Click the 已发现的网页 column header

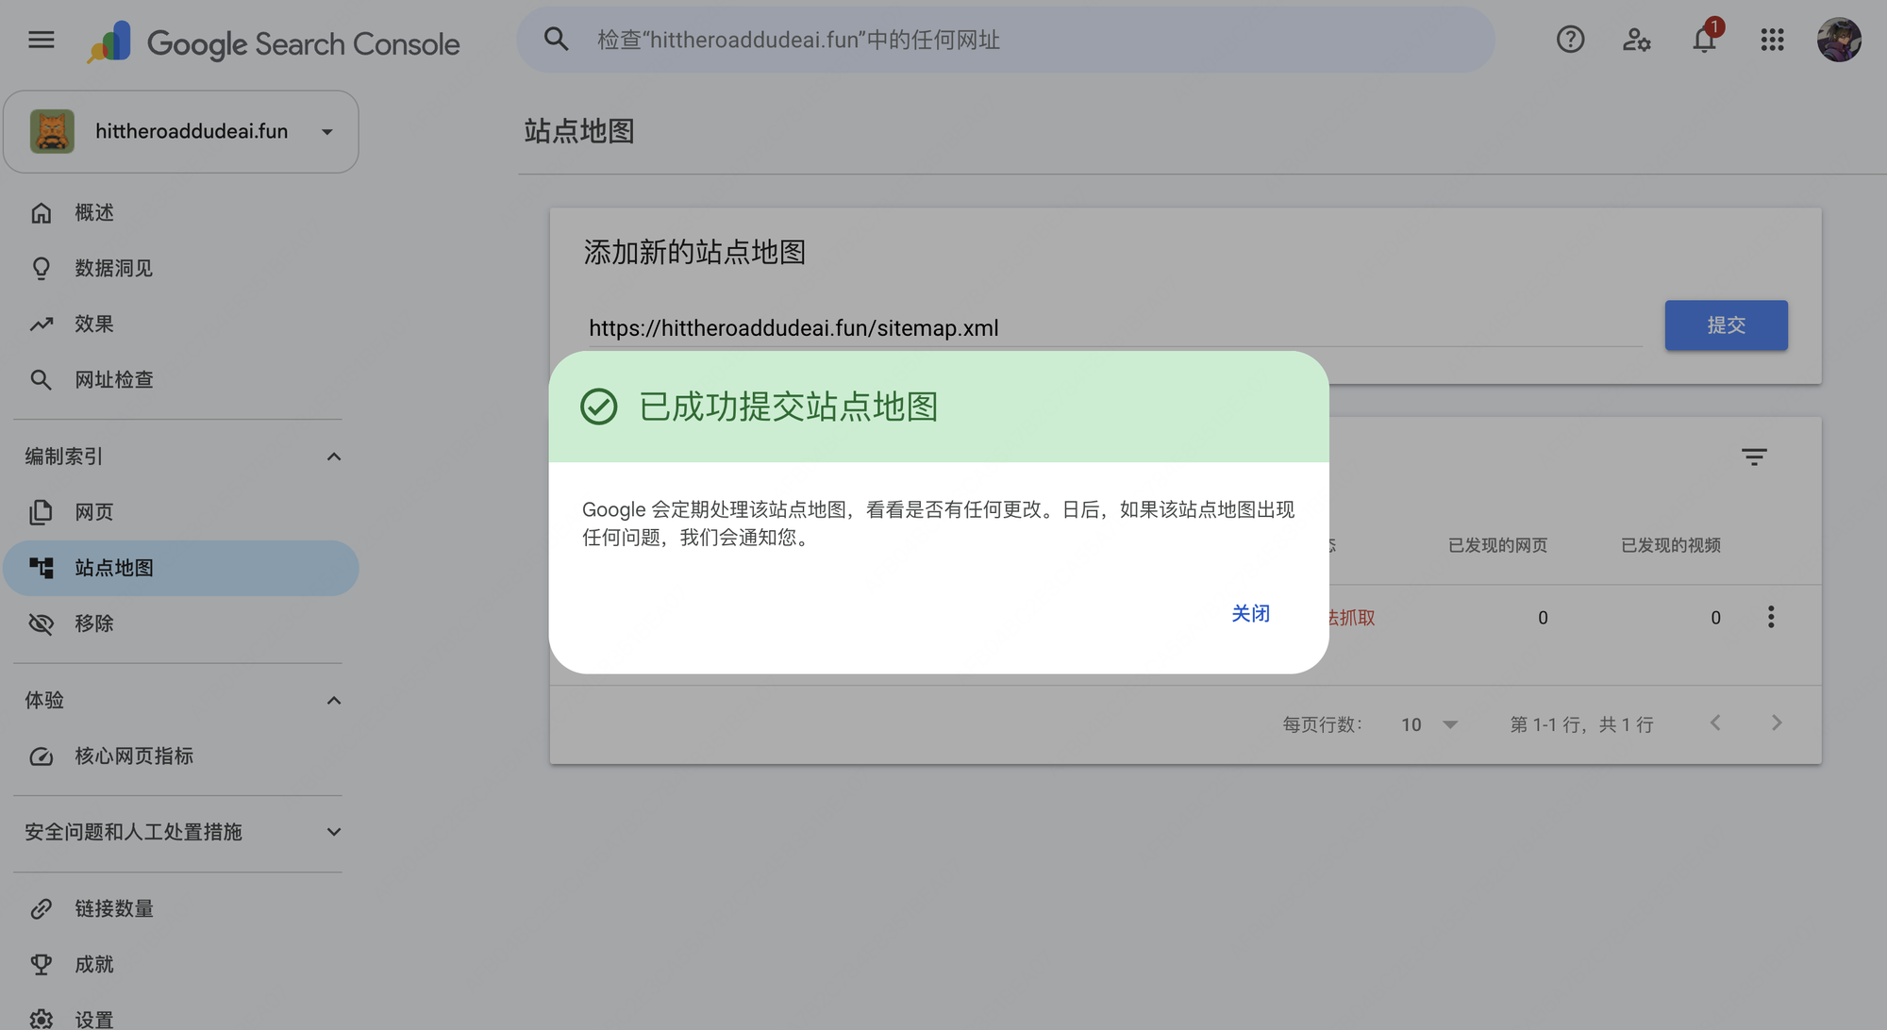(1497, 545)
